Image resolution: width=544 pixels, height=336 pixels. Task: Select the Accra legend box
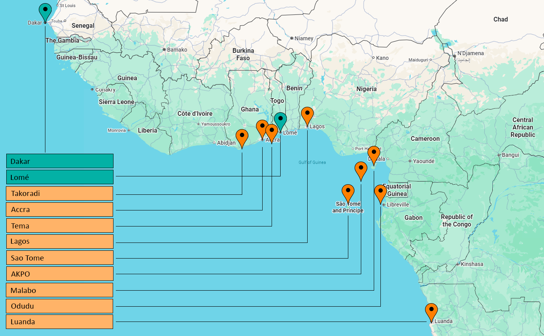(60, 209)
